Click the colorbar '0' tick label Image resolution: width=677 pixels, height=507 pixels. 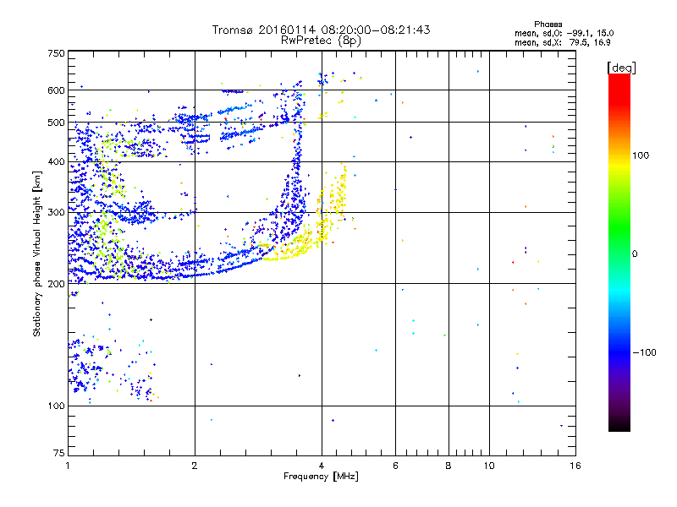pos(635,254)
